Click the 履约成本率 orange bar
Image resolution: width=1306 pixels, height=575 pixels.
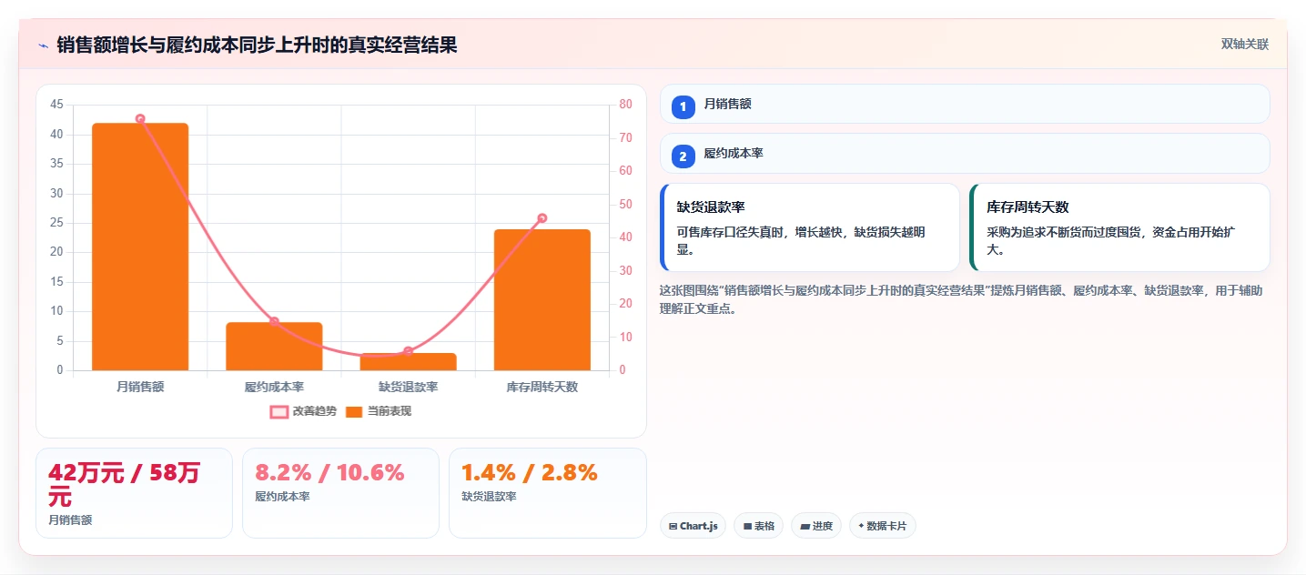coord(274,346)
